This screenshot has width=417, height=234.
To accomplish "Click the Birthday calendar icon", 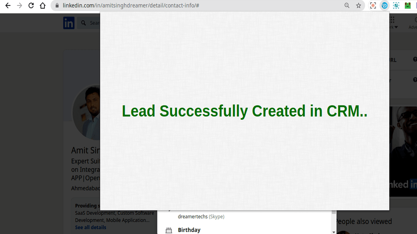I will click(x=169, y=230).
